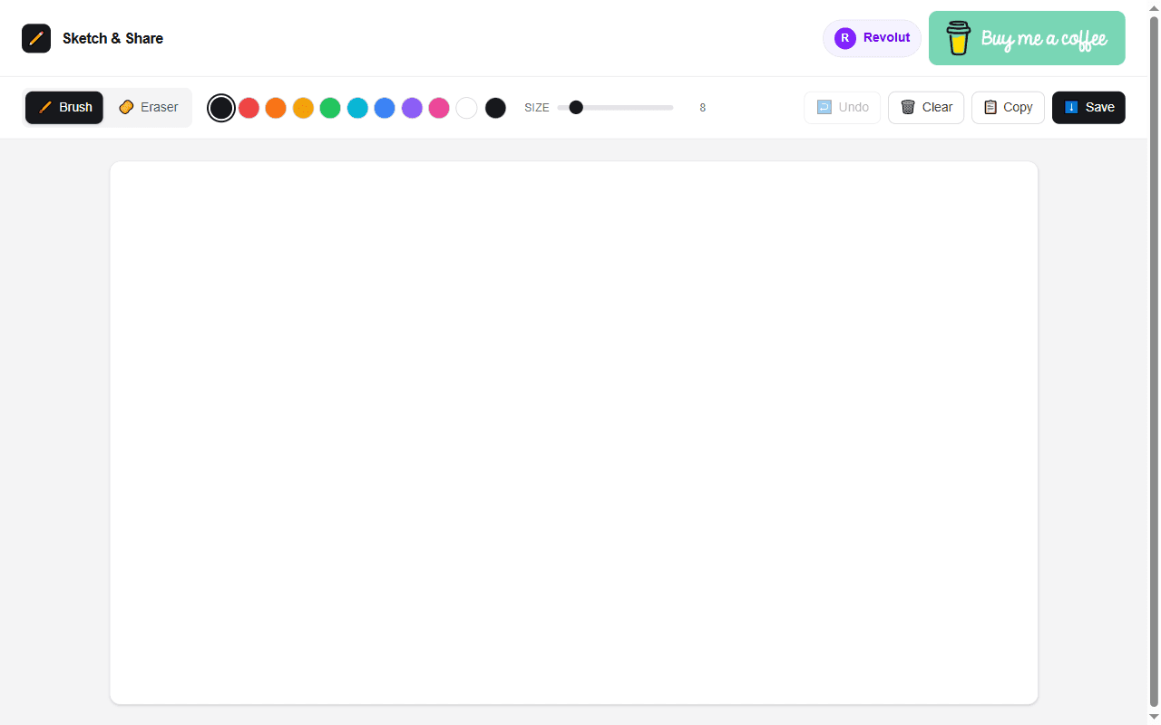The image size is (1161, 725).
Task: Clear the canvas with the Clear button
Action: tap(926, 107)
